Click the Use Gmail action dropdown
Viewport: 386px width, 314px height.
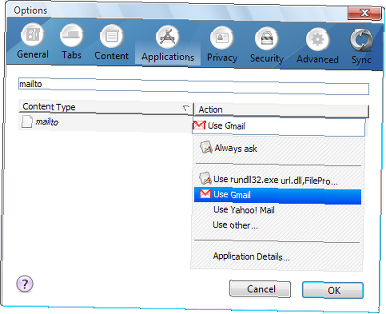[278, 127]
